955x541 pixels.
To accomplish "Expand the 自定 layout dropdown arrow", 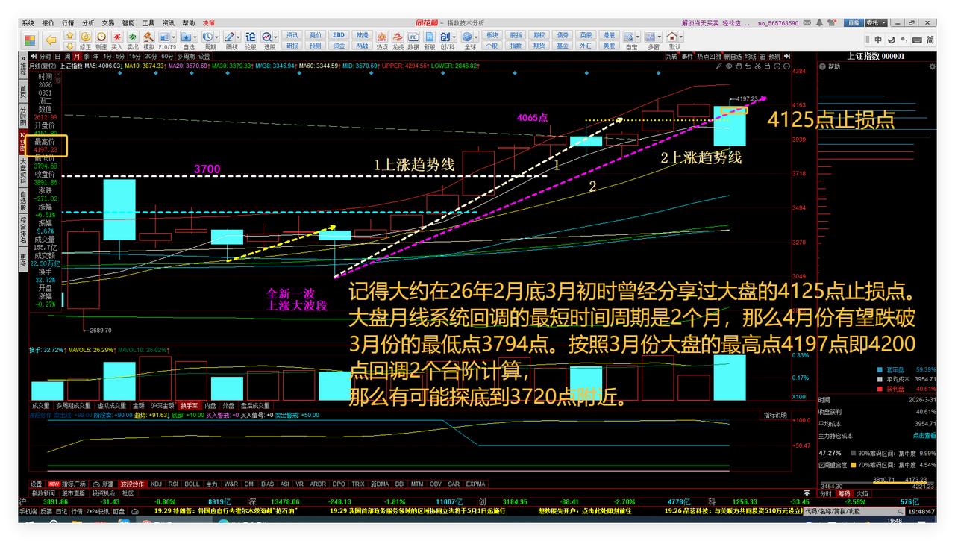I will 639,37.
